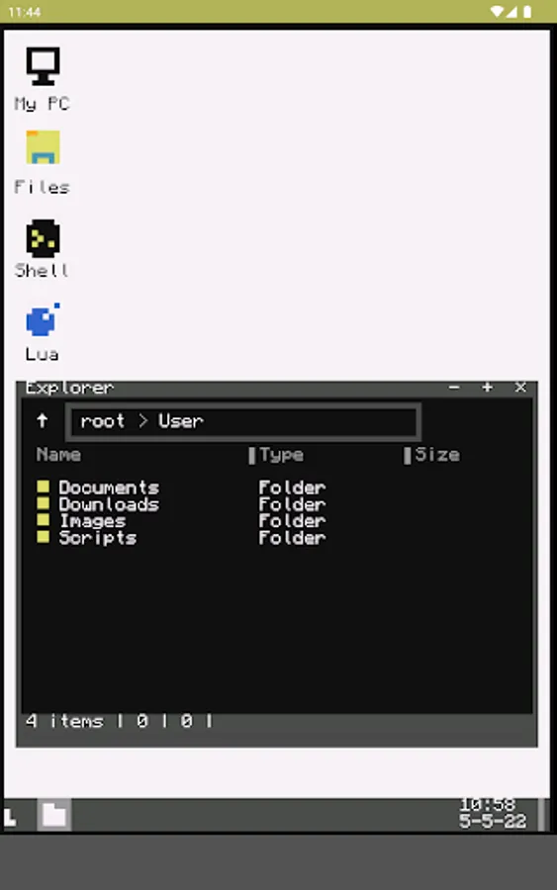This screenshot has height=890, width=557.
Task: Focus the address path field
Action: (243, 421)
